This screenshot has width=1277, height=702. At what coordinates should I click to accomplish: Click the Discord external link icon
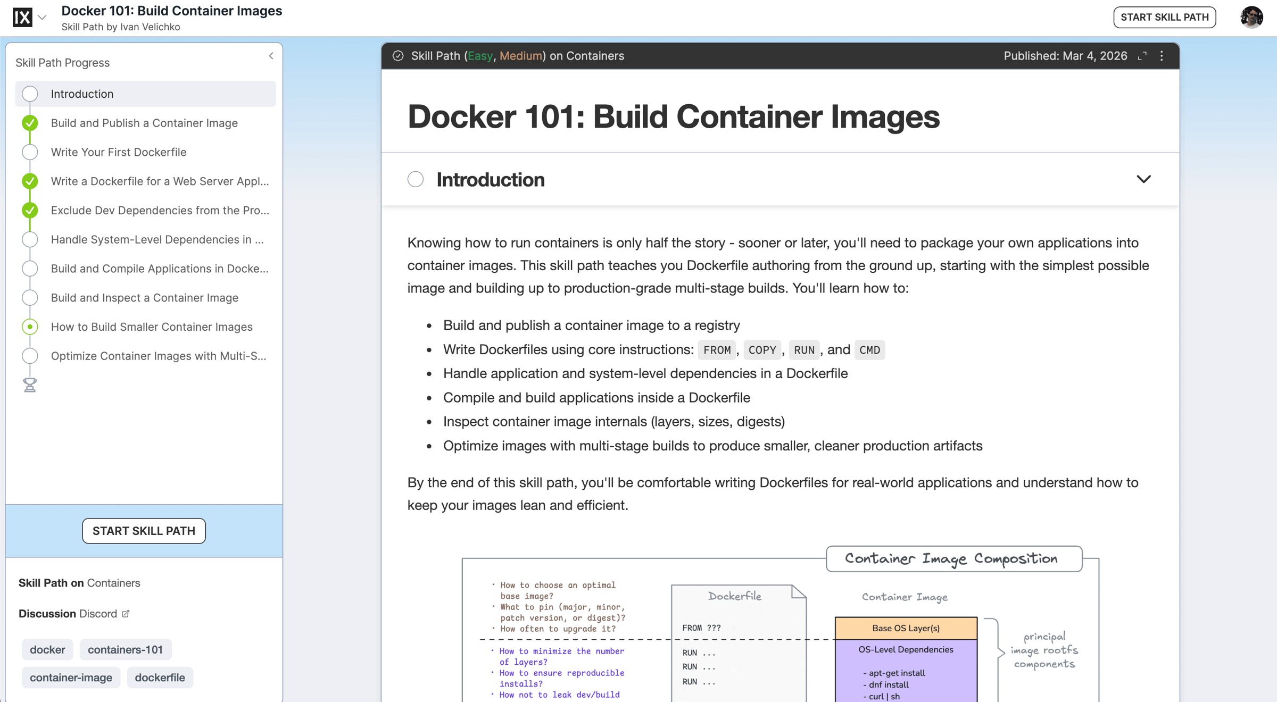126,614
